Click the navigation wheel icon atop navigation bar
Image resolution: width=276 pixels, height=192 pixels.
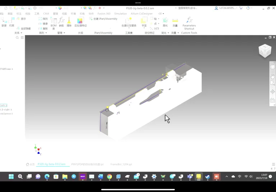(272, 67)
